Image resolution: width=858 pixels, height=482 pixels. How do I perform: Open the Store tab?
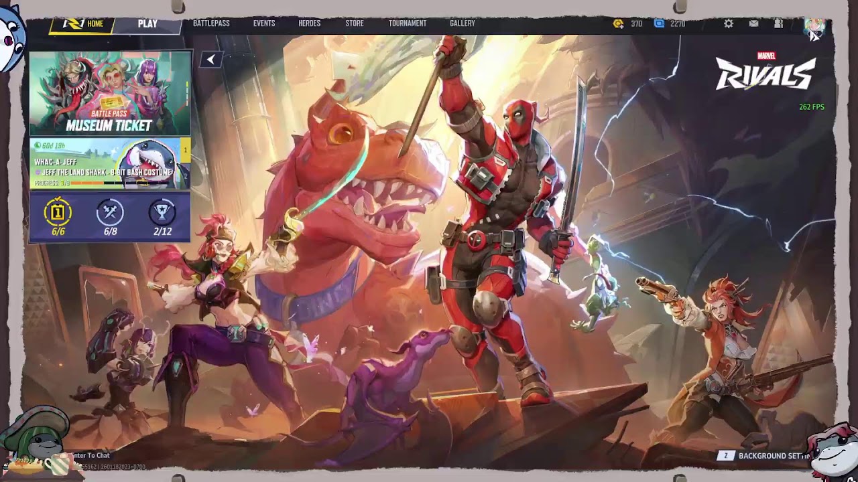point(355,23)
